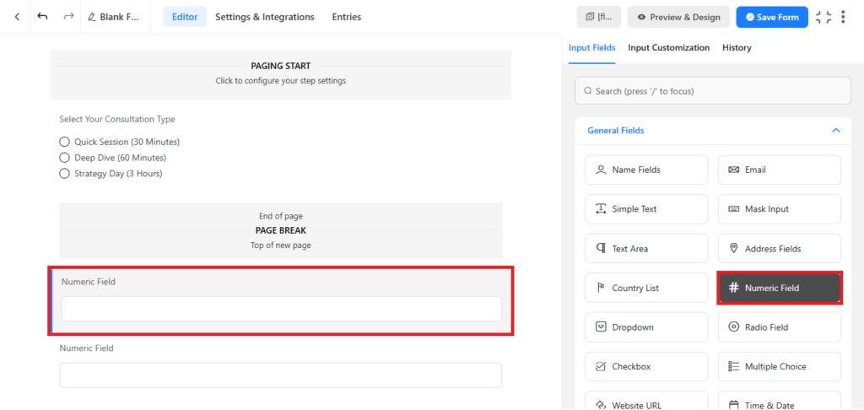Add a Mask Input field
Screen dimensions: 864x410
click(779, 209)
